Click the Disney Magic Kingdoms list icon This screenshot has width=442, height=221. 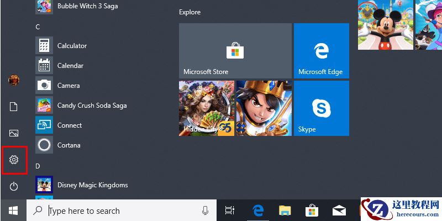click(44, 185)
